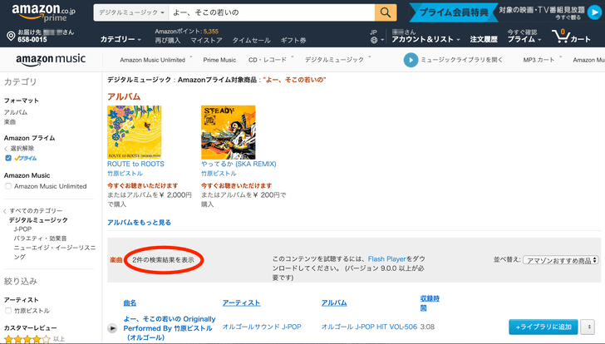Enable the Amazon Music Unlimited checkbox

click(x=8, y=186)
